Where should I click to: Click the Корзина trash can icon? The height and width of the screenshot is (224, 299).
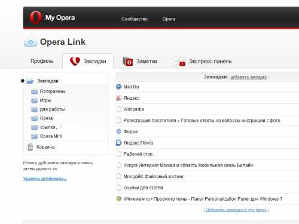(30, 147)
